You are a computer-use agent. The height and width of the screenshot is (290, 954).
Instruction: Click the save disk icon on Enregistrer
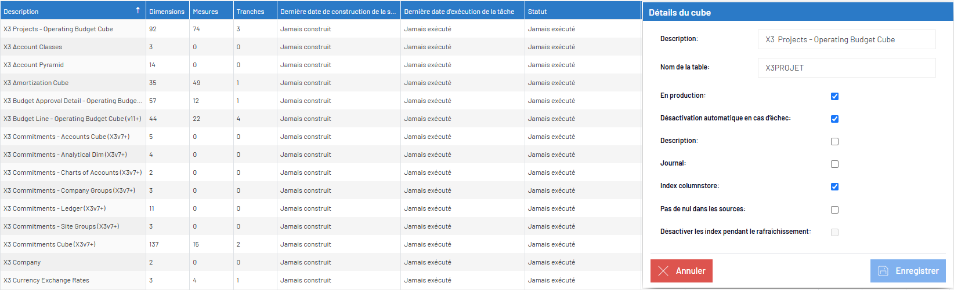883,271
